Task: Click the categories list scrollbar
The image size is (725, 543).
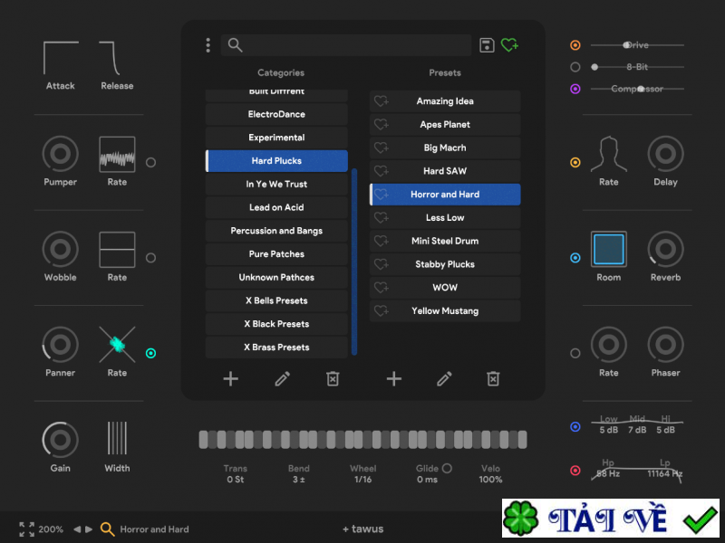Action: [354, 262]
